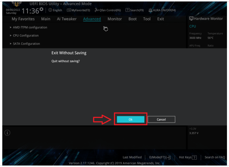Click the Hardware Monitor title text

208,19
